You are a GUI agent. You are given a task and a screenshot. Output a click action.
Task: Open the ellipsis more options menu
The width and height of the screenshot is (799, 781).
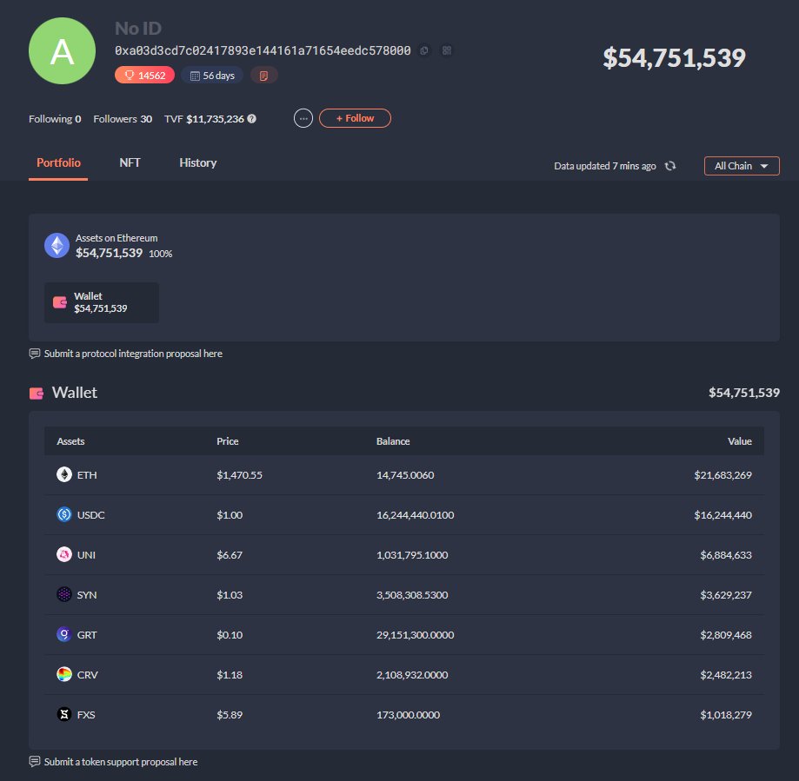[x=303, y=118]
